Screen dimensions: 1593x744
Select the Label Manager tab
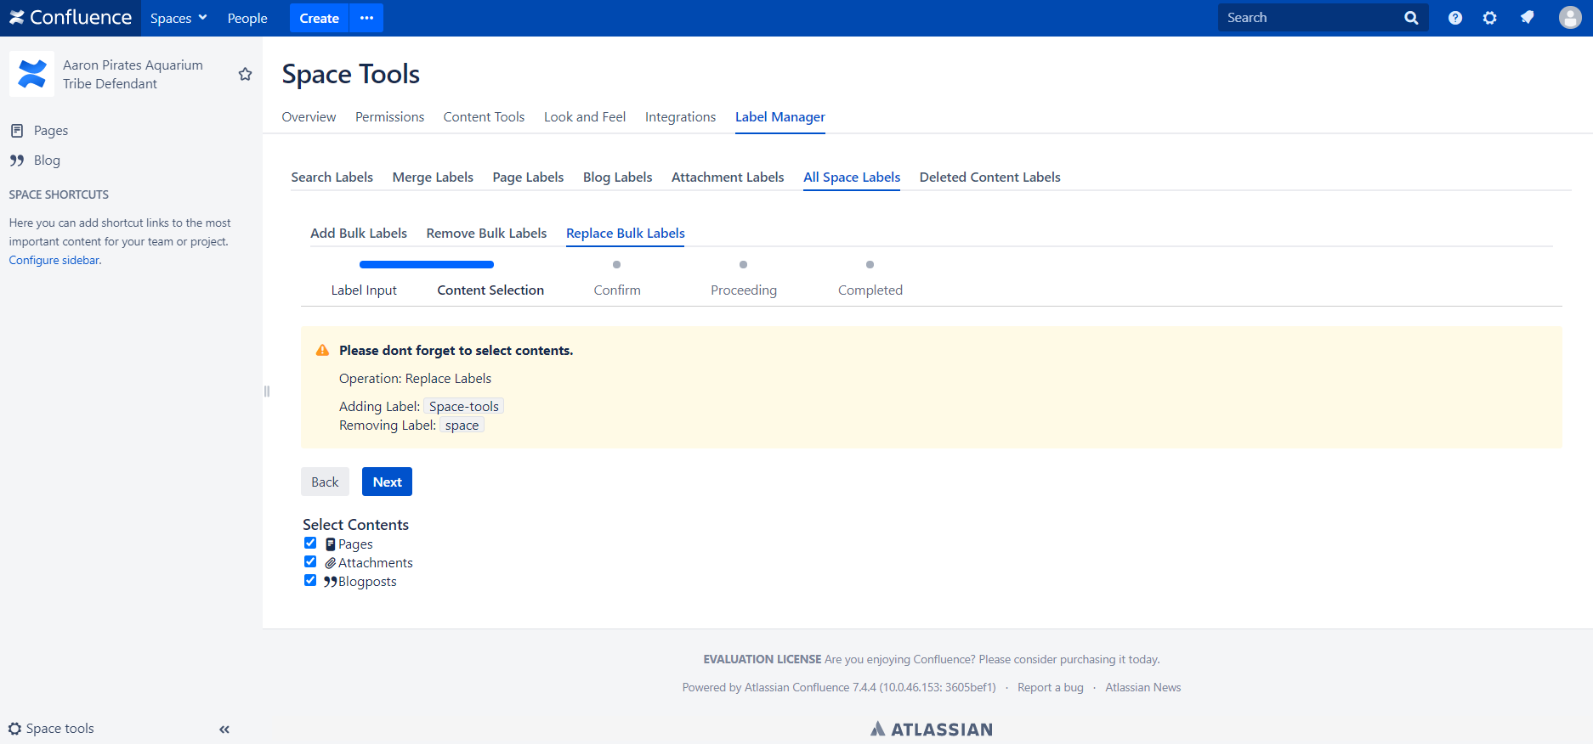click(x=780, y=117)
